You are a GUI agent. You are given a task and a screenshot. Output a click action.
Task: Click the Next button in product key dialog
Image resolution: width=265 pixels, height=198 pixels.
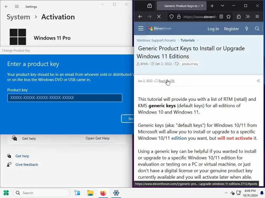pos(128,119)
